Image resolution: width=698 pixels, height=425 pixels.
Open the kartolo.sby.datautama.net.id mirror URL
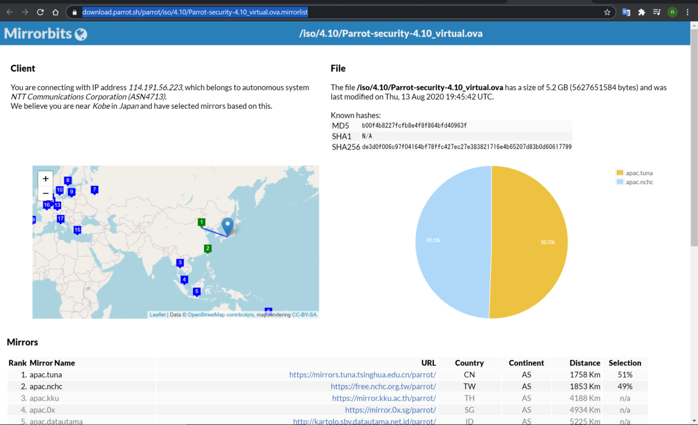coord(364,422)
